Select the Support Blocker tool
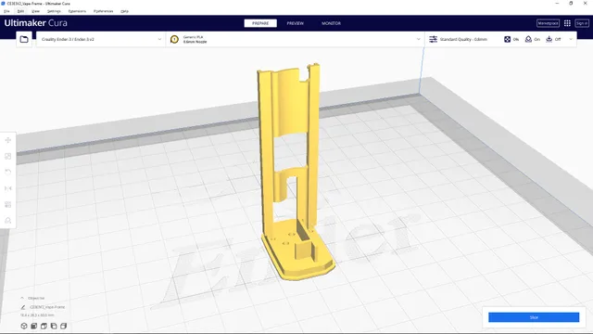 (8, 221)
